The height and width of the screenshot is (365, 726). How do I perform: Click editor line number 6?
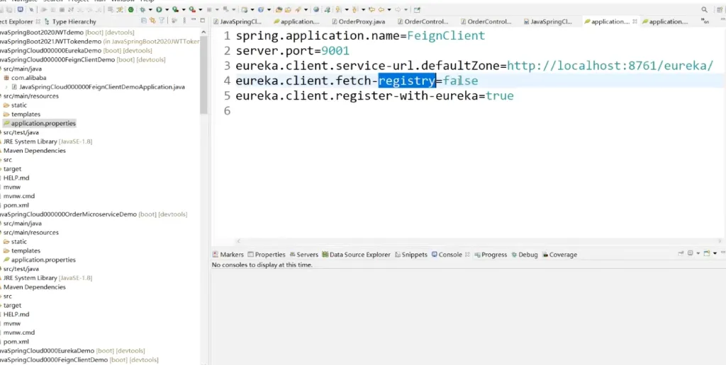click(x=227, y=111)
